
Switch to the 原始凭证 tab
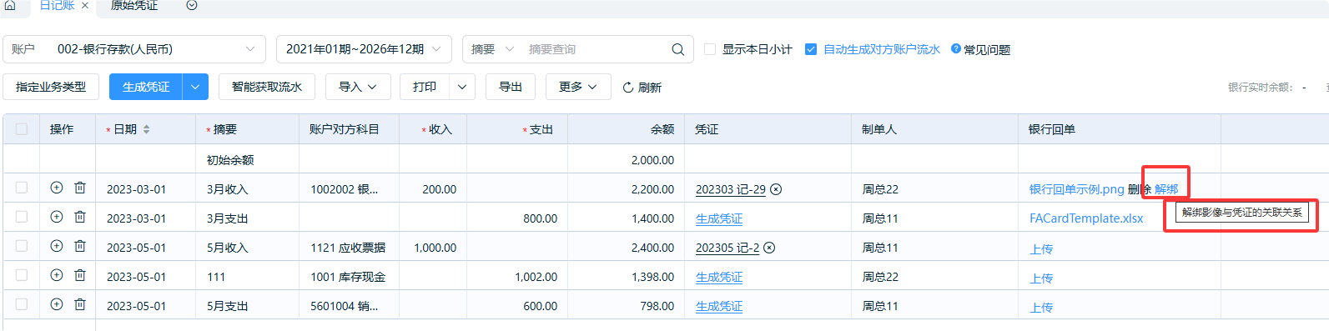pos(134,5)
